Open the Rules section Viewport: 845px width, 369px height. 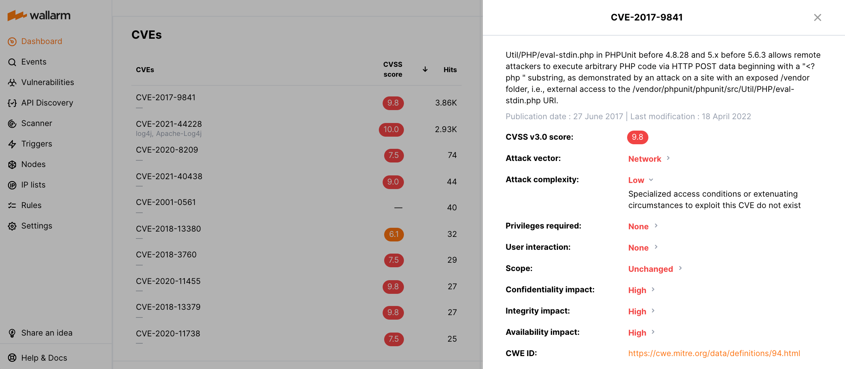tap(12, 205)
